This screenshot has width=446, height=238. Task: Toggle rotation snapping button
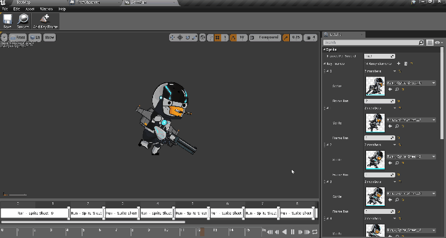coord(234,38)
